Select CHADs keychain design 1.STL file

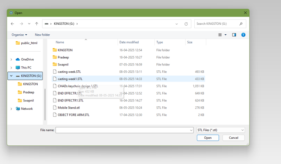pos(128,86)
